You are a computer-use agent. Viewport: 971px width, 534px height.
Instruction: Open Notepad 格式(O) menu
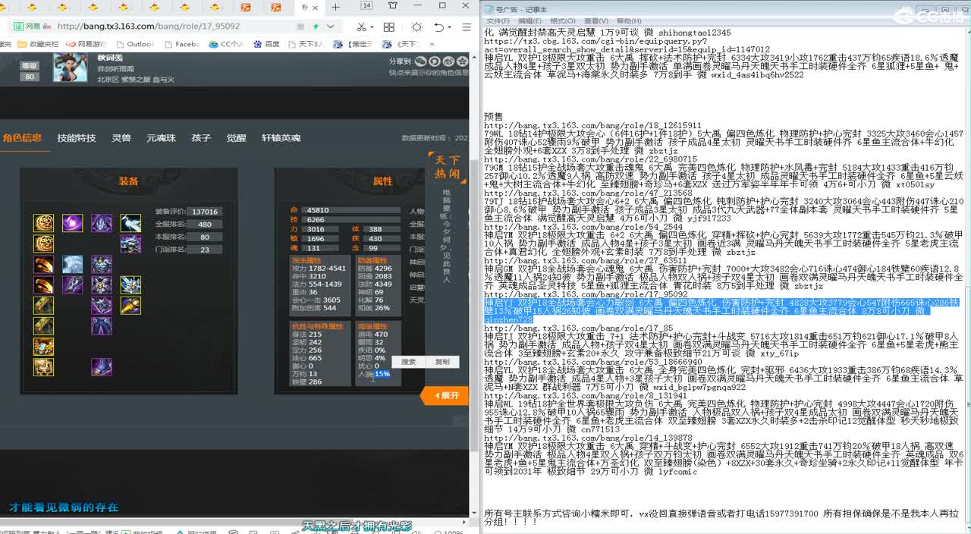562,21
